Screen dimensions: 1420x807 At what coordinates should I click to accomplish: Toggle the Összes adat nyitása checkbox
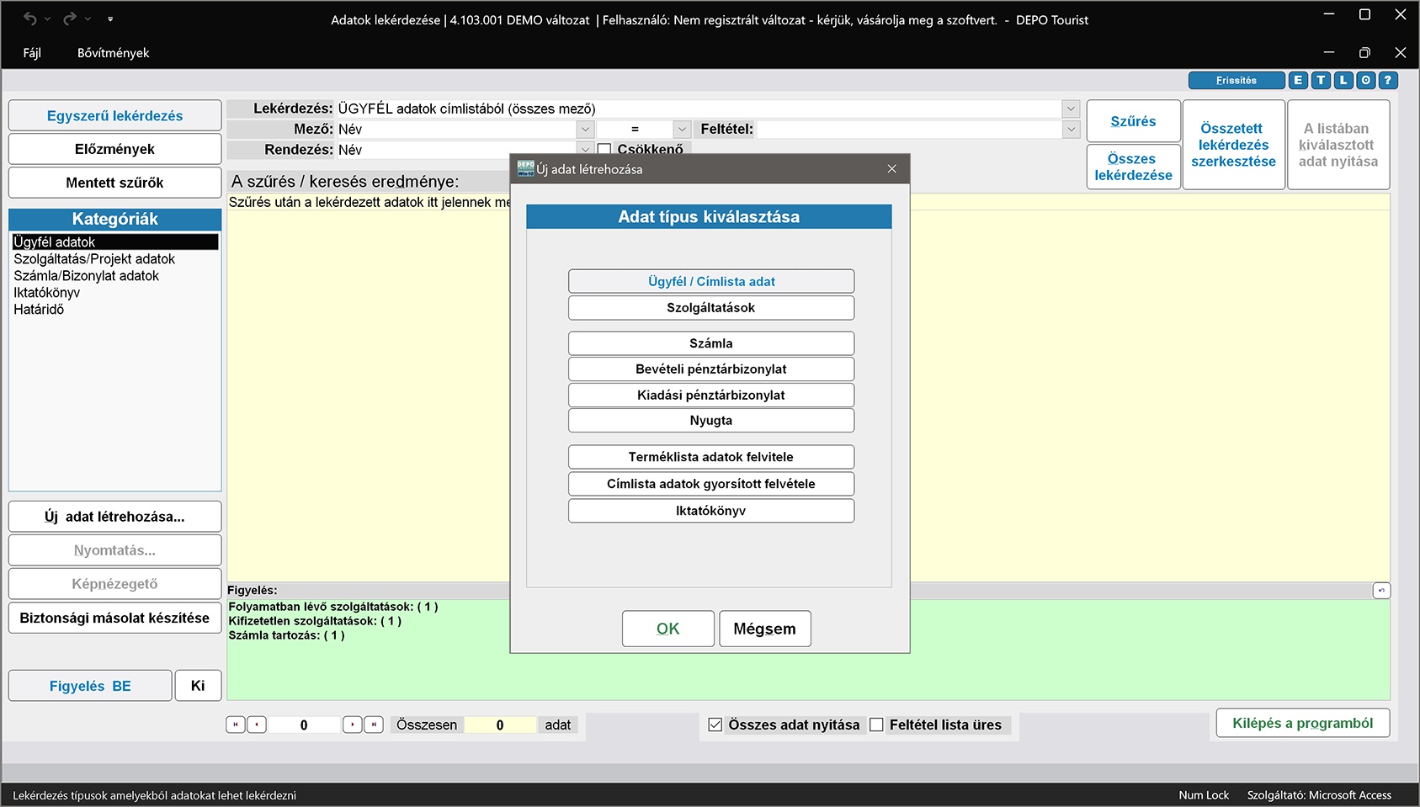(715, 725)
